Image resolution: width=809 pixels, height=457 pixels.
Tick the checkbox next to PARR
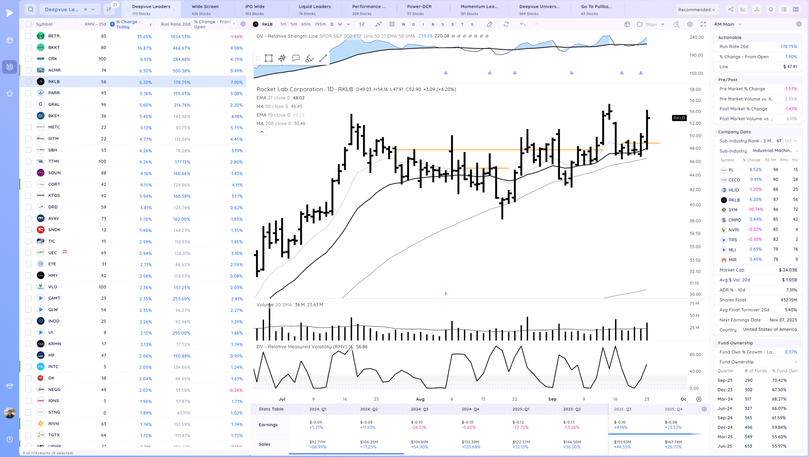tap(28, 93)
